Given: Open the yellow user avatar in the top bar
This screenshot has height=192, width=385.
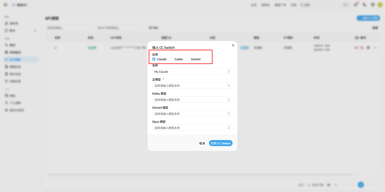Looking at the screenshot, I should tap(380, 4).
